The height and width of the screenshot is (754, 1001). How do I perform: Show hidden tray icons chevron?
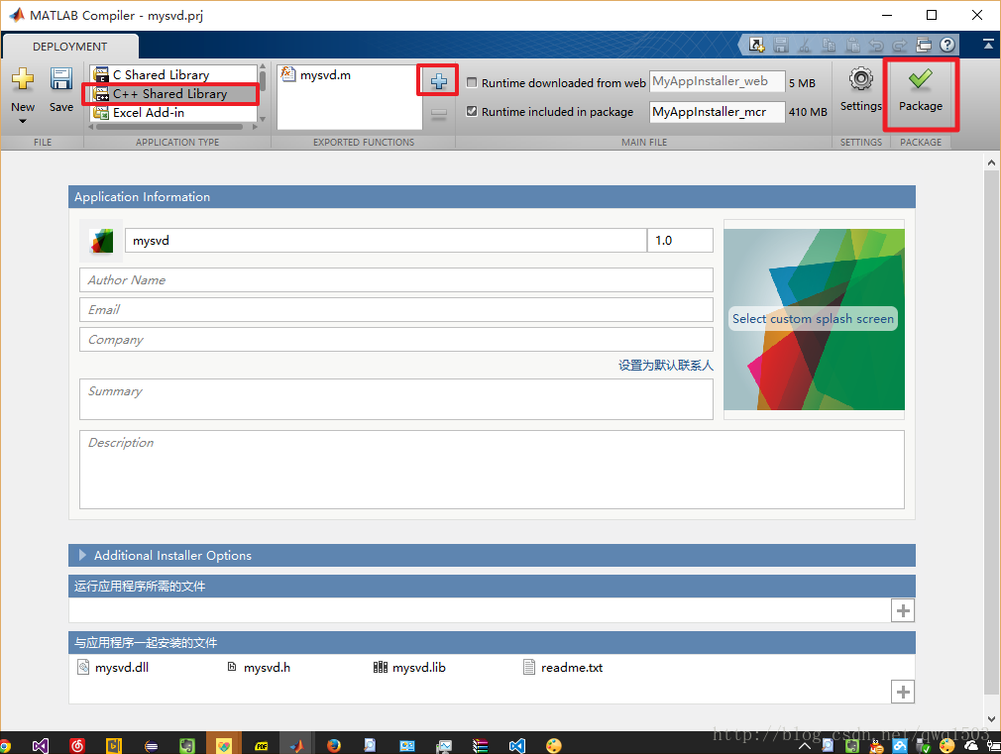click(x=805, y=745)
